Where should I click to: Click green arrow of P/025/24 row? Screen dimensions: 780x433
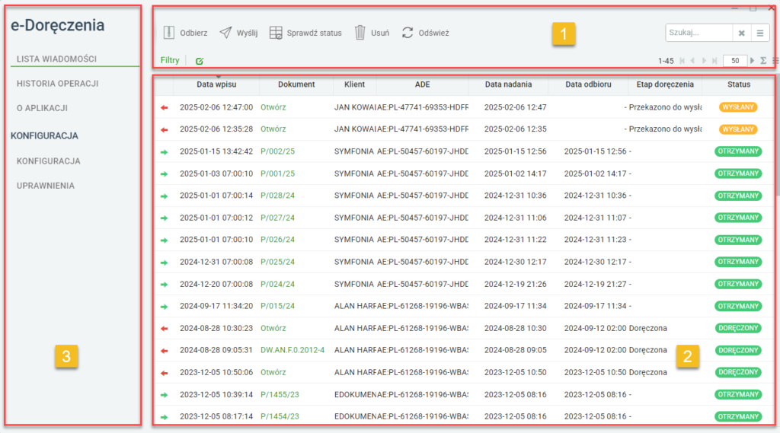click(x=165, y=263)
